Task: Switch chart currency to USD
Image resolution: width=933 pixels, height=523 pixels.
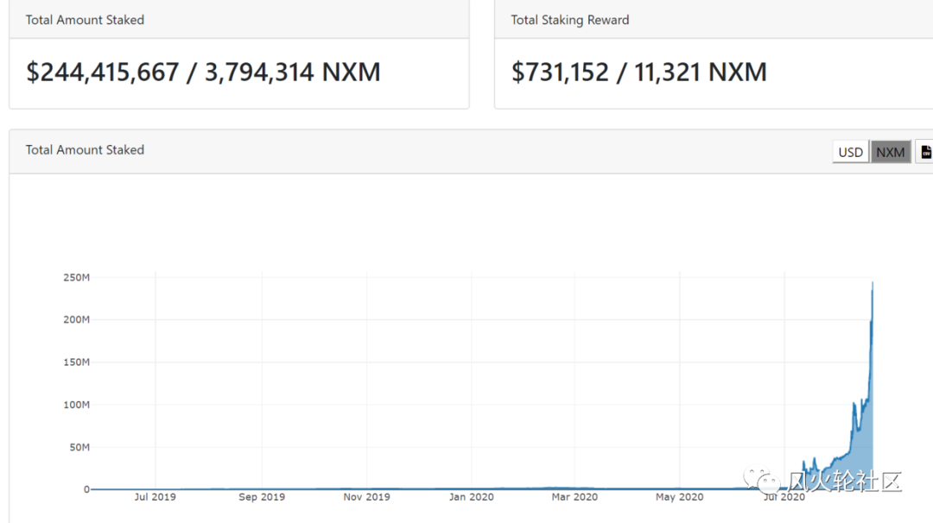Action: pyautogui.click(x=850, y=152)
